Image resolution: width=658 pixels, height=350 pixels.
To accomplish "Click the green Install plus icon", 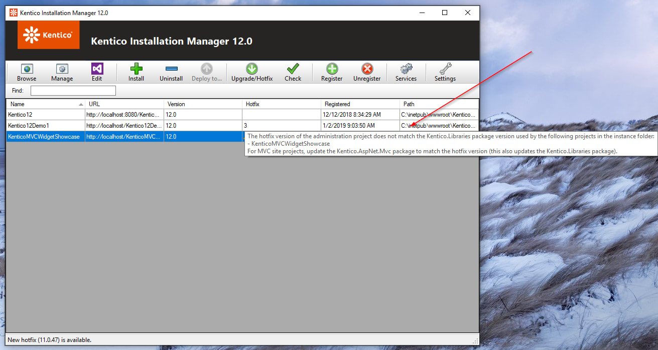I will pos(136,73).
